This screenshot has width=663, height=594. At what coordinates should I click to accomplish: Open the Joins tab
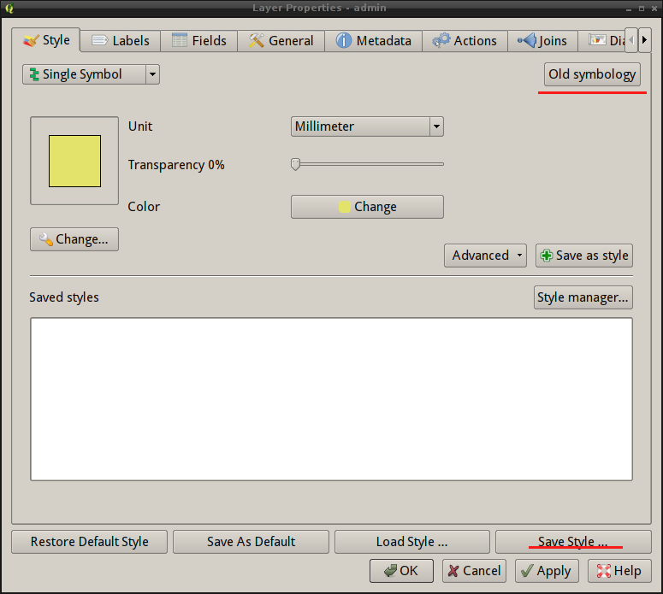(x=542, y=41)
